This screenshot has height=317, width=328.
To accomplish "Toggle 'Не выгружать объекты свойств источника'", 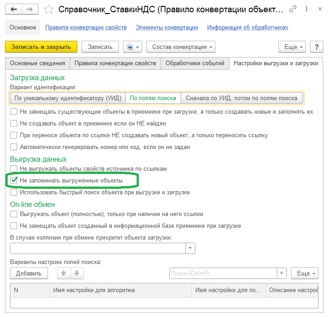I will [x=14, y=169].
